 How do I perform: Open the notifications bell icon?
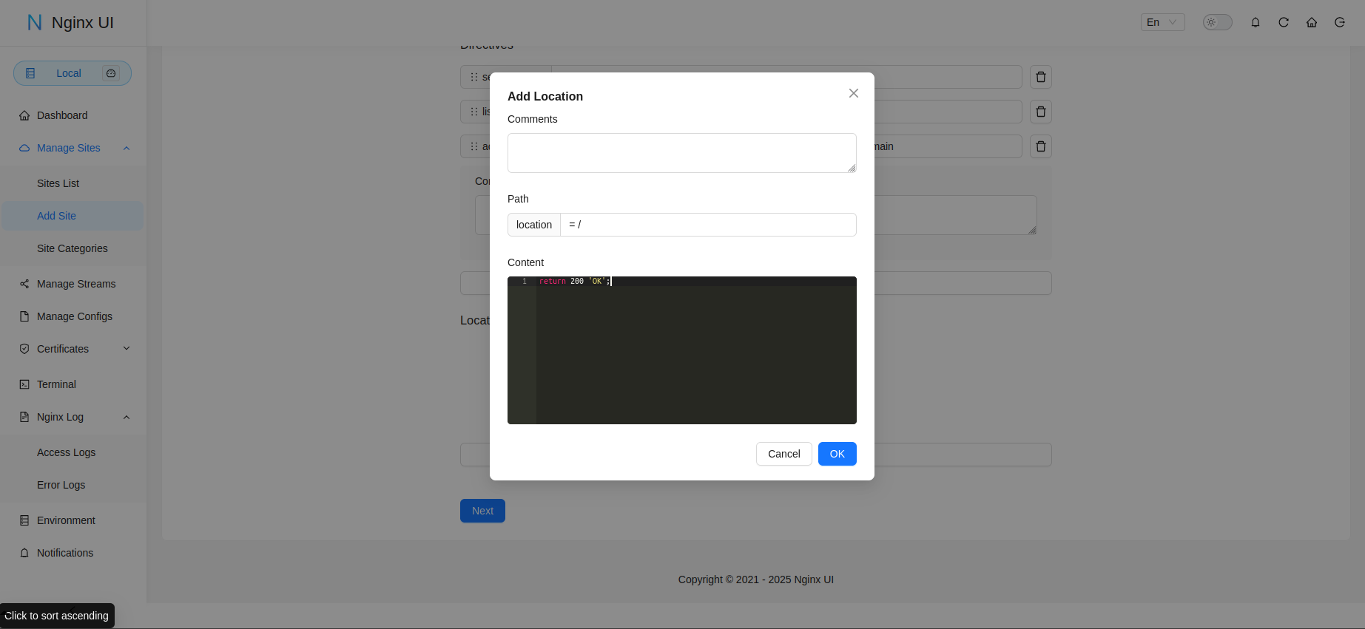click(x=1256, y=22)
